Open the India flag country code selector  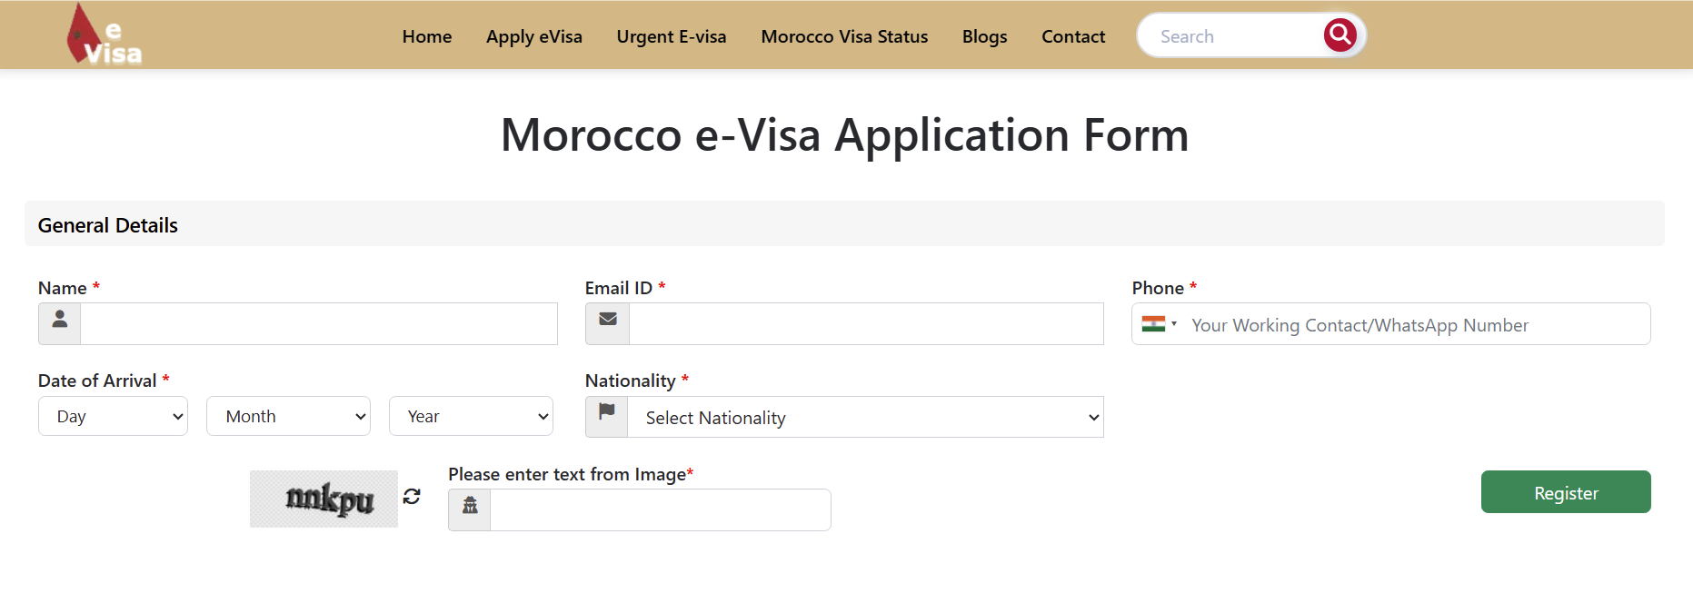coord(1159,324)
